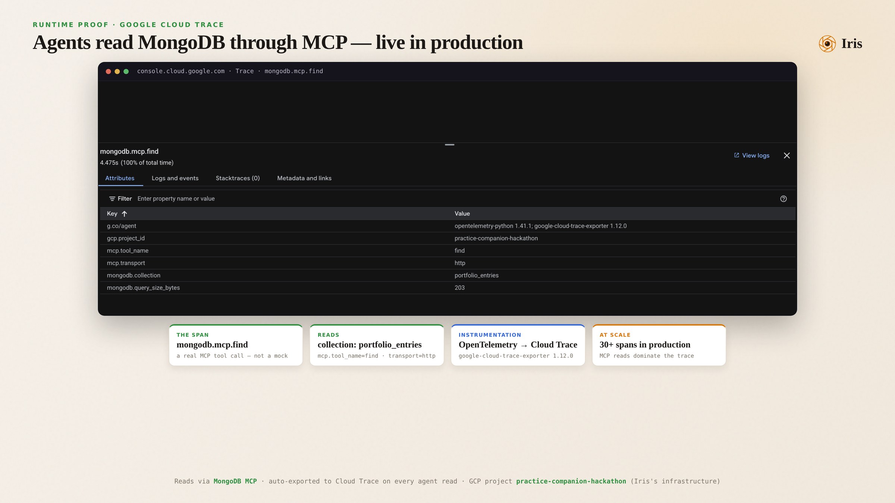Grab the panel resize handle bar
Viewport: 895px width, 503px height.
[449, 145]
